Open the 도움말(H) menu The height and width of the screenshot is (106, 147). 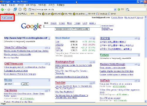pyautogui.click(x=61, y=5)
